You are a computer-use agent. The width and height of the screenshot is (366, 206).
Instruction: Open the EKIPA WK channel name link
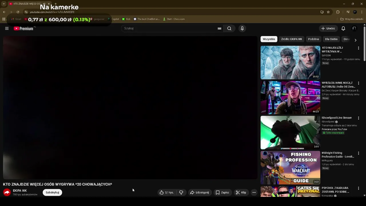[x=20, y=191]
